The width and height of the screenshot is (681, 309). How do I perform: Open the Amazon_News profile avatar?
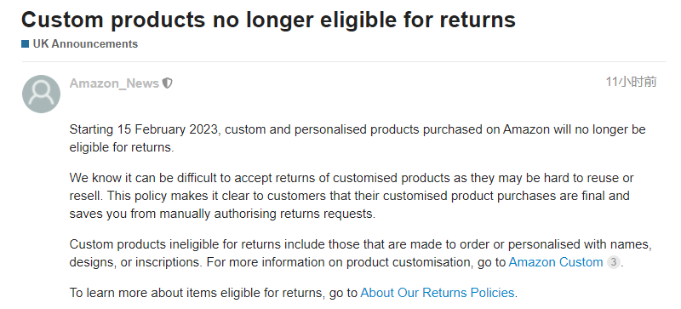tap(41, 94)
